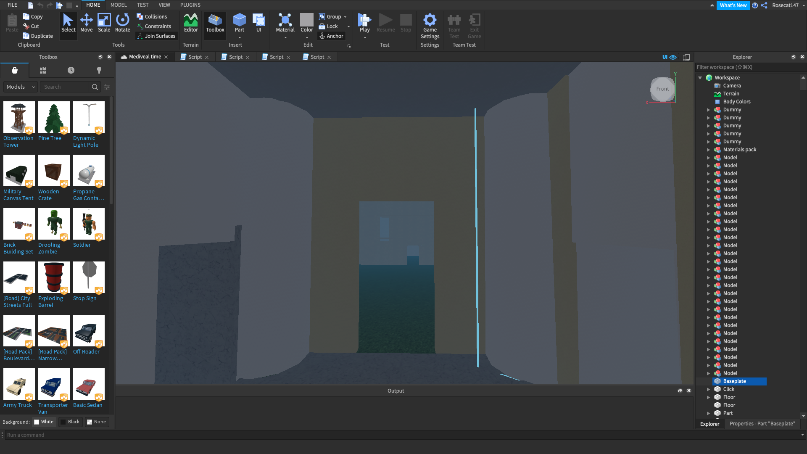The width and height of the screenshot is (807, 454).
Task: Open the Terrain Editor
Action: (190, 23)
